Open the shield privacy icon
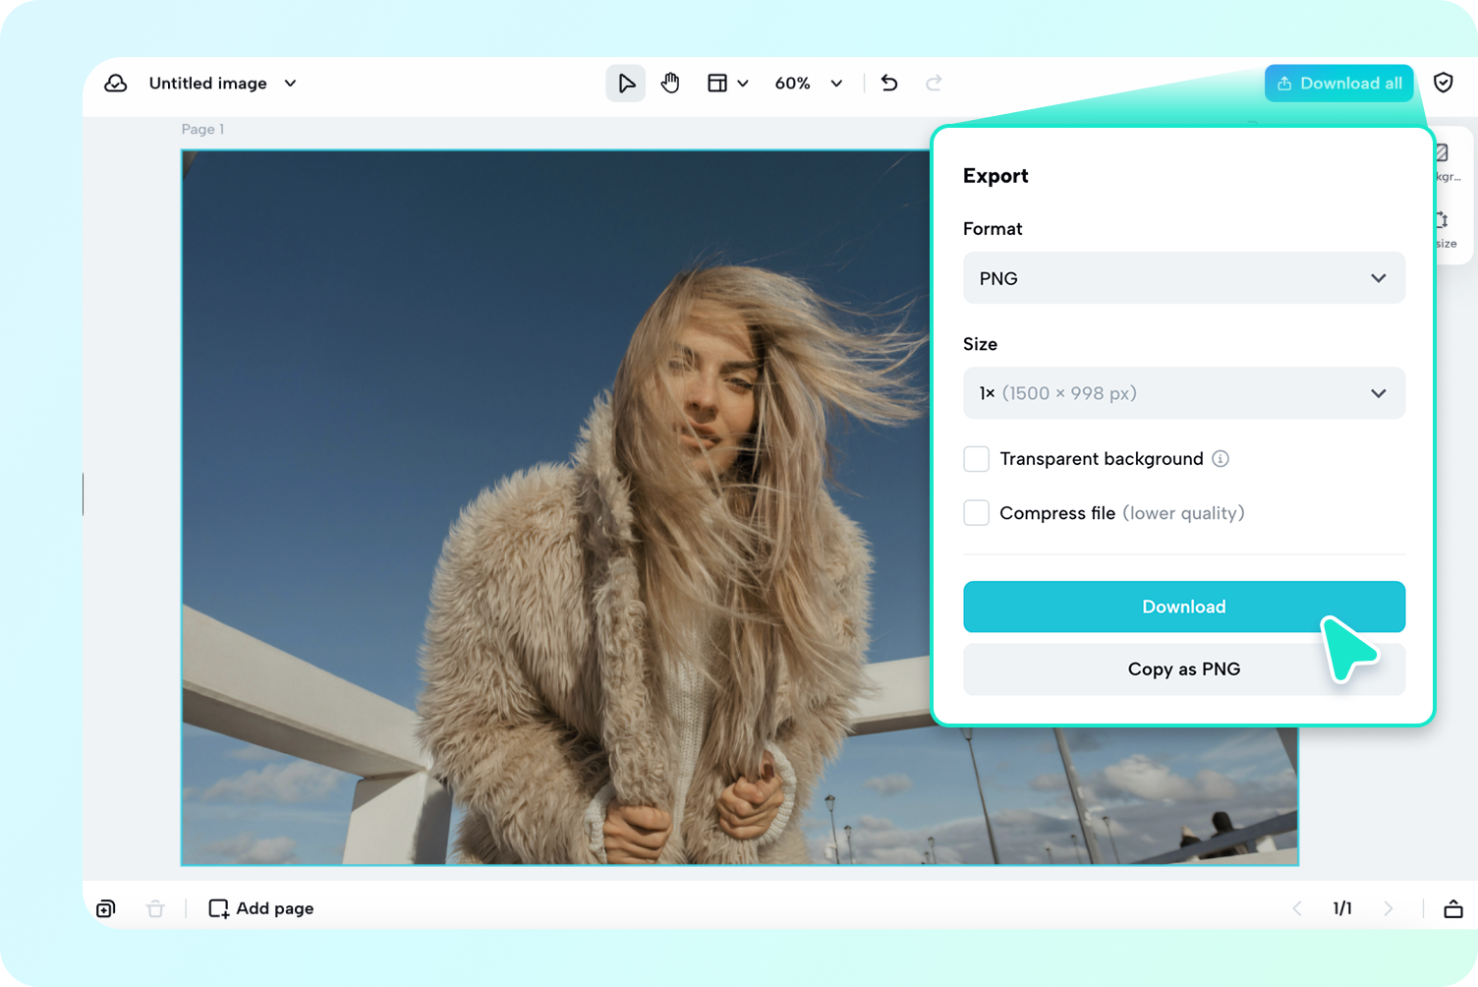Image resolution: width=1478 pixels, height=987 pixels. [x=1444, y=84]
